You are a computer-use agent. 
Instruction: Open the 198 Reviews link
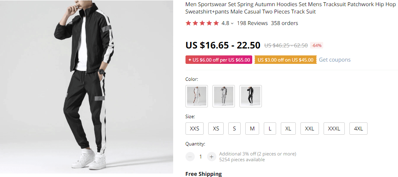(252, 23)
